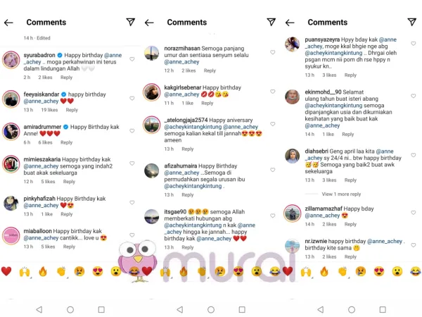Like syurabadron's comment with the heart
422x317 pixels.
[132, 56]
